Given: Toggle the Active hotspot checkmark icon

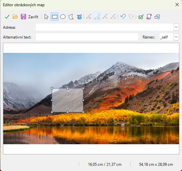Looking at the screenshot, I should pyautogui.click(x=141, y=17).
